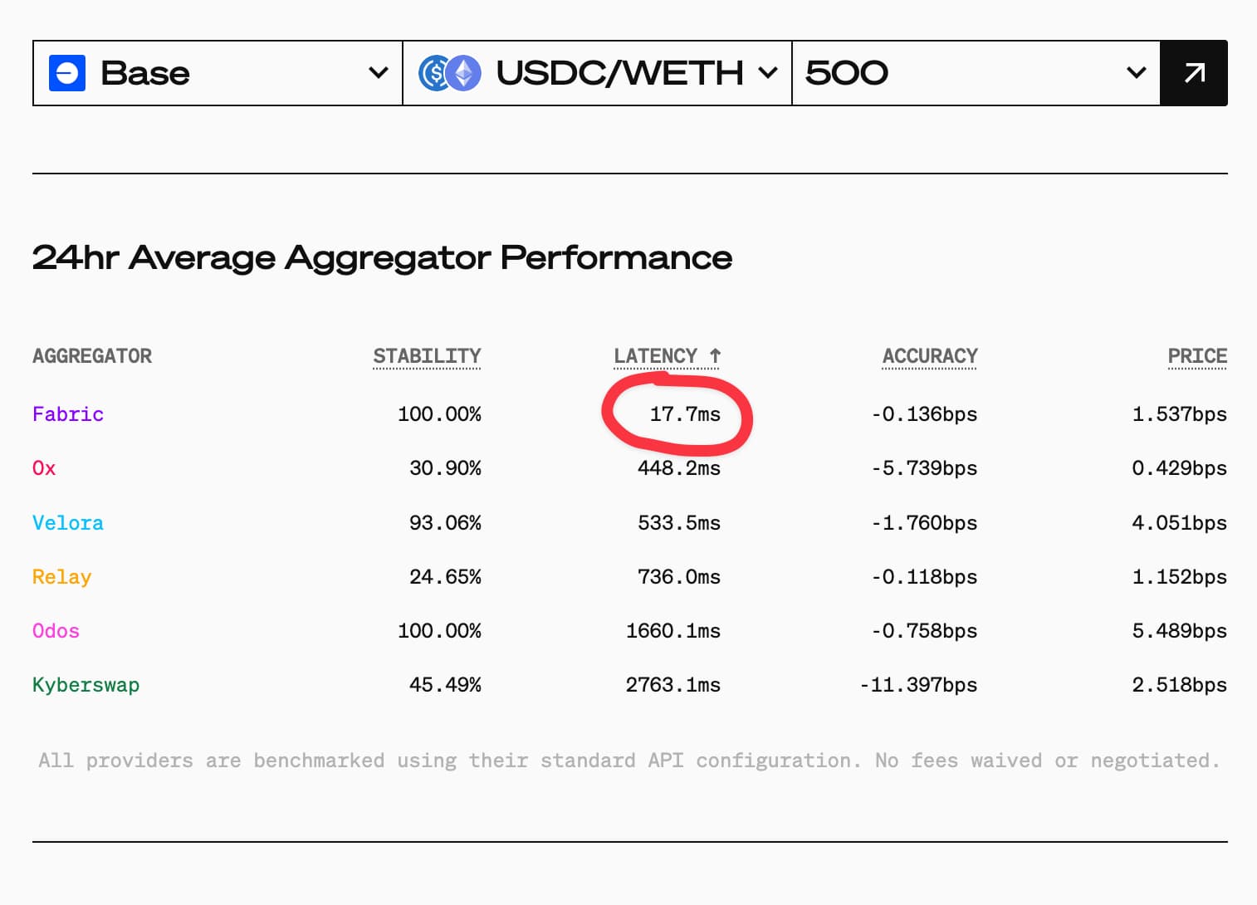Image resolution: width=1257 pixels, height=905 pixels.
Task: Click Kyberswap's 2763.1ms latency value
Action: click(x=673, y=685)
